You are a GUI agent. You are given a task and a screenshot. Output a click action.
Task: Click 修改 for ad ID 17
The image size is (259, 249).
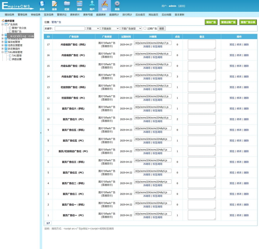239,45
